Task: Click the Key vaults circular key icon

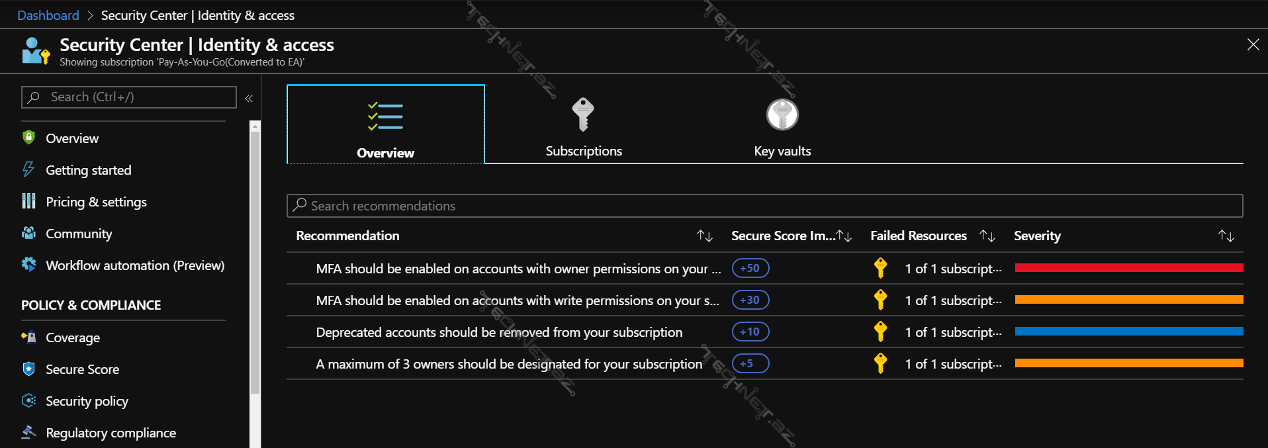Action: [x=782, y=115]
